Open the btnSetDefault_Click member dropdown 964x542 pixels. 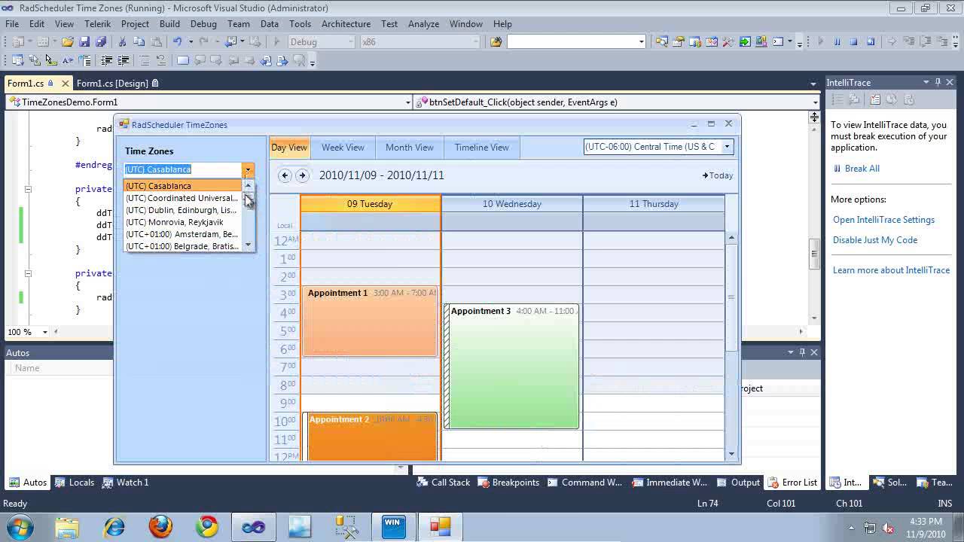pos(815,102)
